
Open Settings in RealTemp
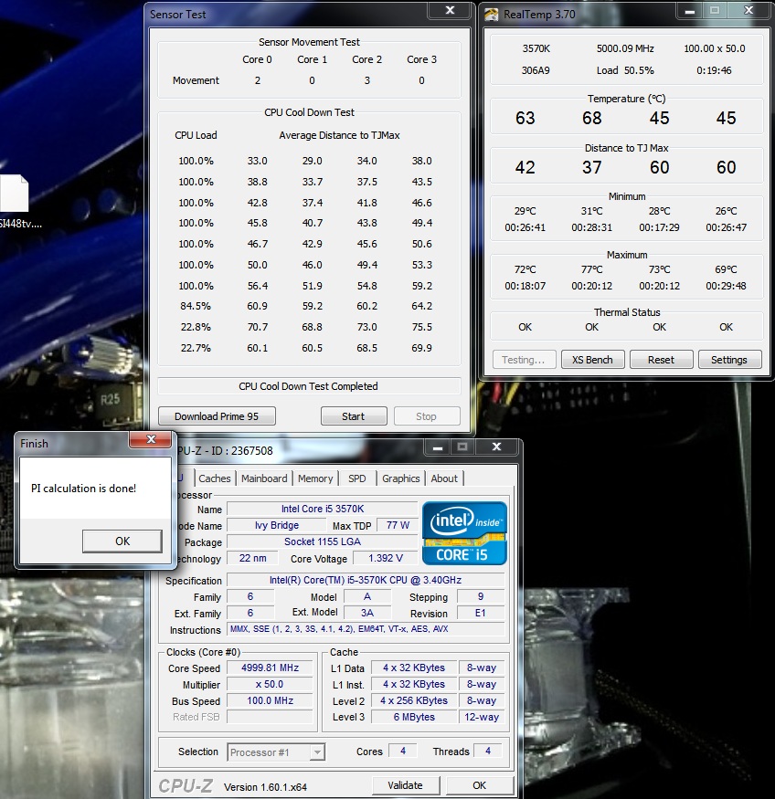tap(729, 360)
